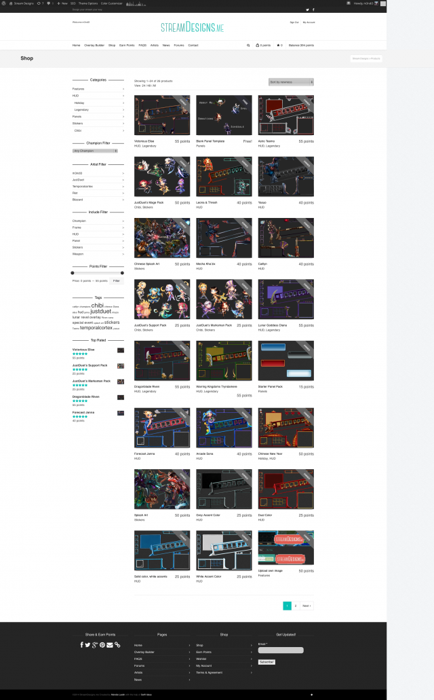The height and width of the screenshot is (700, 434).
Task: Click the Sign Out link
Action: [294, 22]
